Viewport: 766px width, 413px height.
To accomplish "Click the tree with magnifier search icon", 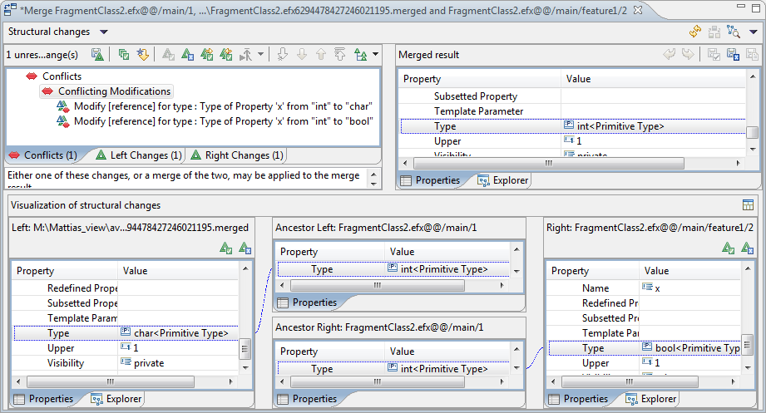I will pos(734,32).
